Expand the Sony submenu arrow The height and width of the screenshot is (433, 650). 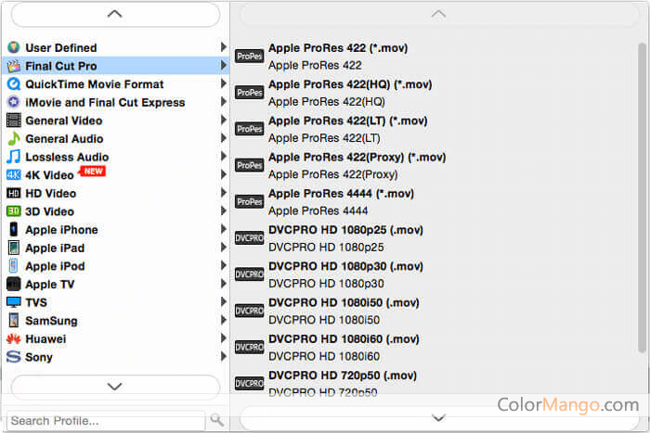click(223, 356)
